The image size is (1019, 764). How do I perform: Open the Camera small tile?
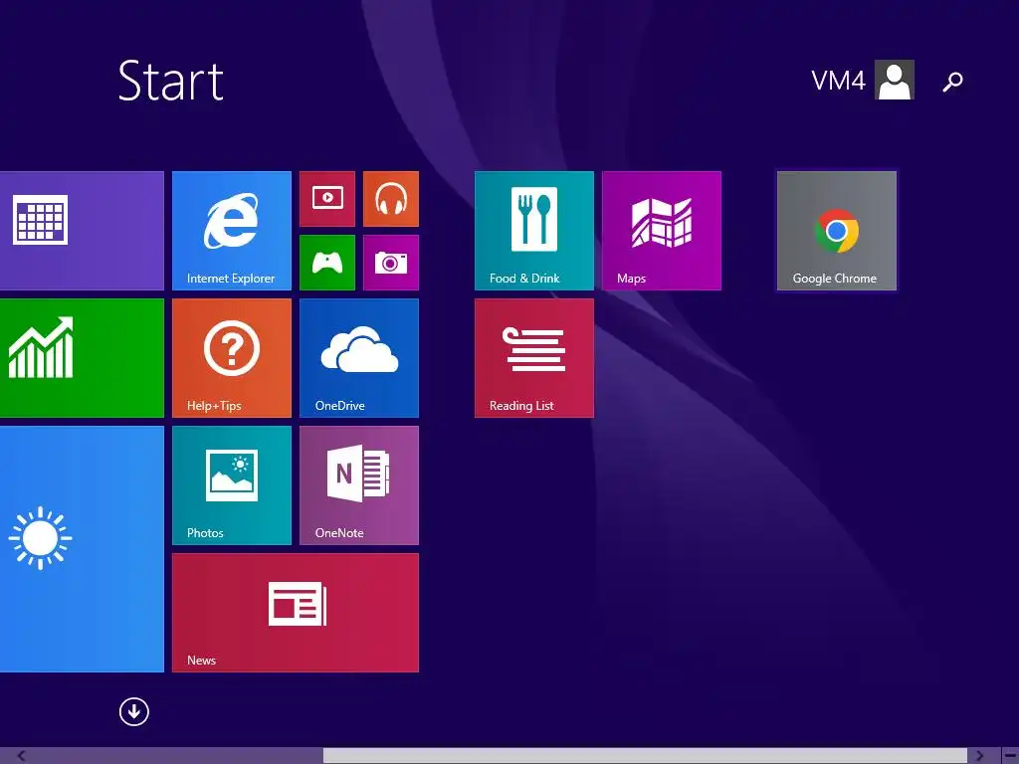pyautogui.click(x=390, y=263)
